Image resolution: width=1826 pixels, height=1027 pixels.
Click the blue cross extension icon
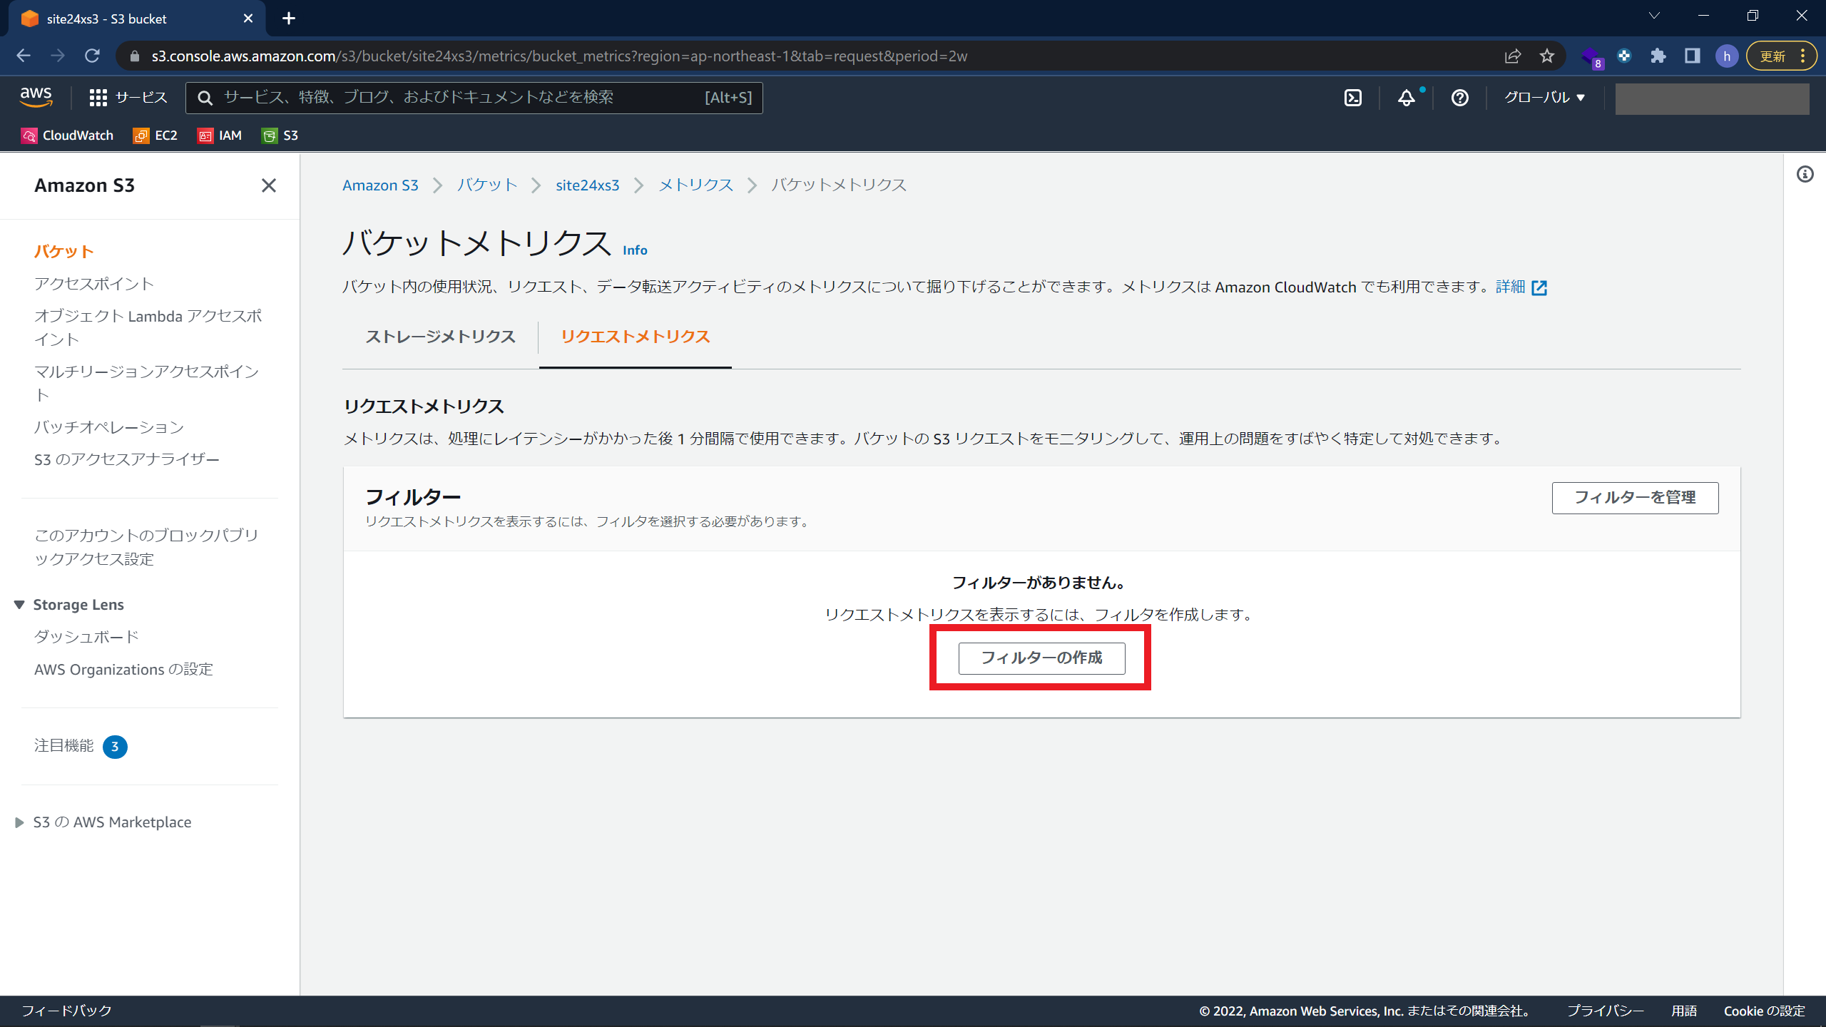1624,56
